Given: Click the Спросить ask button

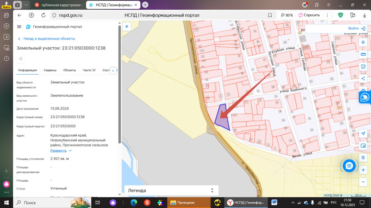Looking at the screenshot, I should [309, 15].
